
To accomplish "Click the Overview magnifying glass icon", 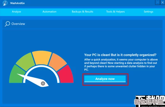I will (7, 24).
